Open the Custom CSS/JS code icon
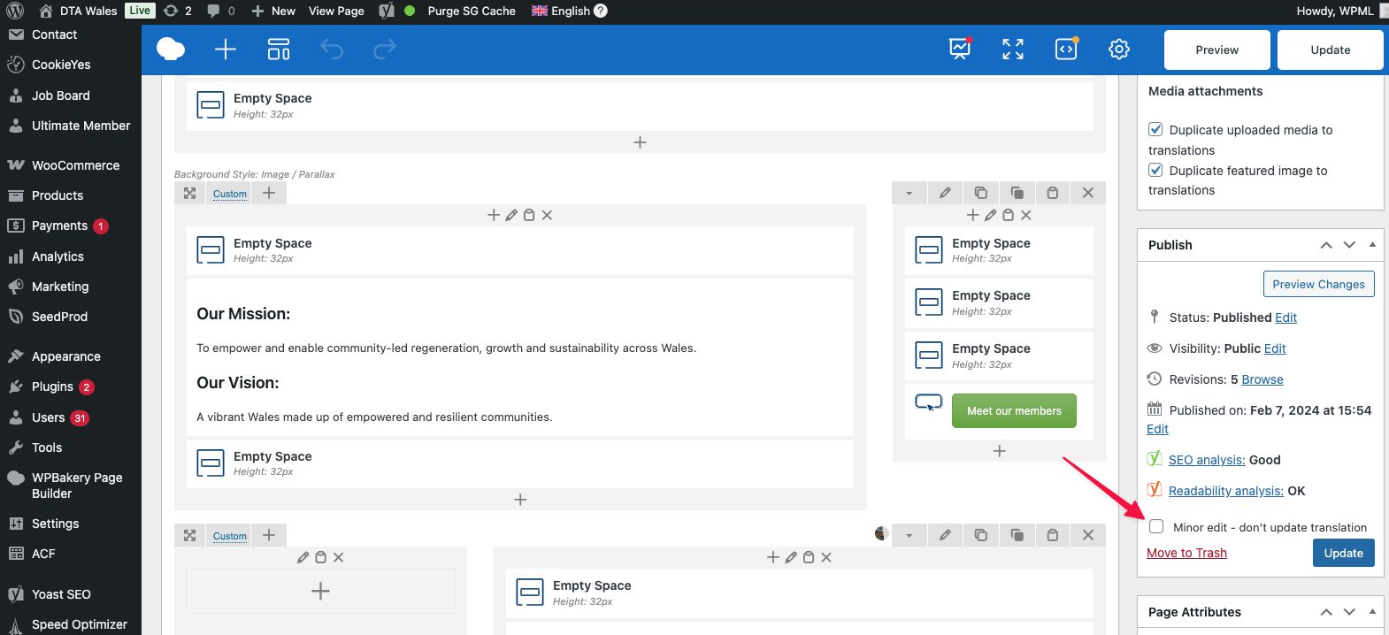The height and width of the screenshot is (635, 1389). click(x=1066, y=50)
